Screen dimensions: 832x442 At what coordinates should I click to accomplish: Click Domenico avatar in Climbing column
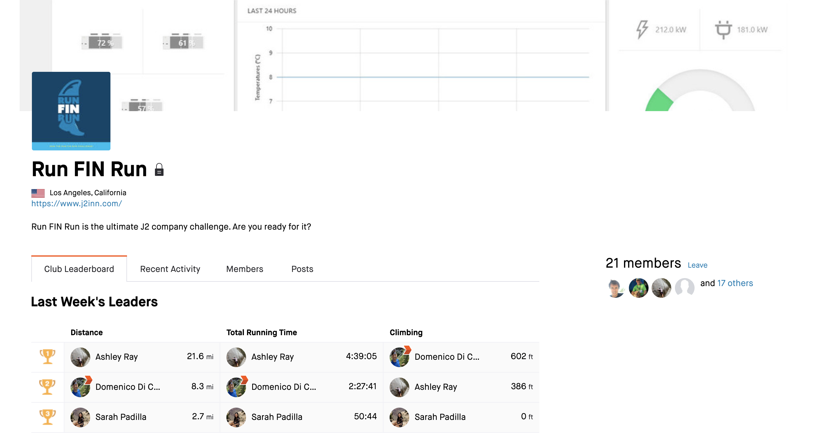tap(399, 357)
